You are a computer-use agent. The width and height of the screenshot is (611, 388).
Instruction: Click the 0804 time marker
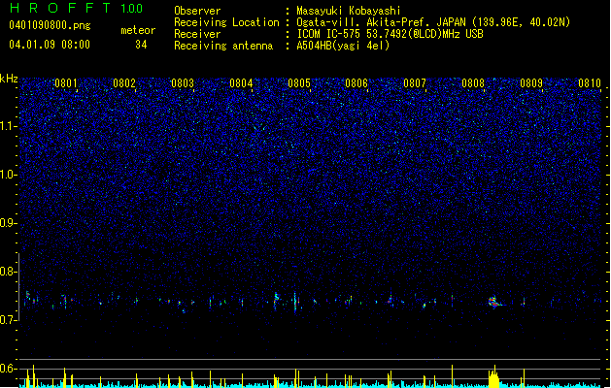click(241, 83)
